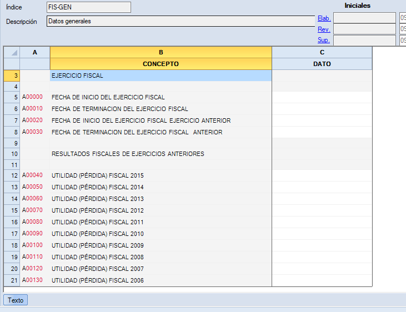Click DATO cell for UTILIDAD (PÉRDIDA) FISCAL 2015

(x=322, y=175)
